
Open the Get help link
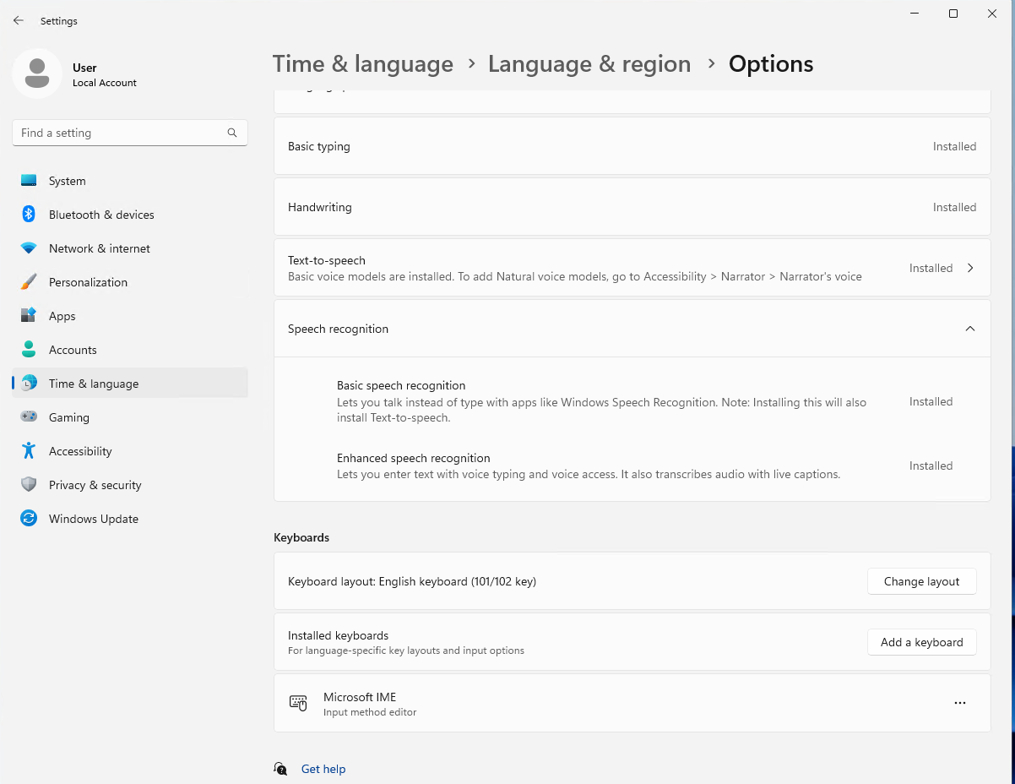click(x=323, y=769)
